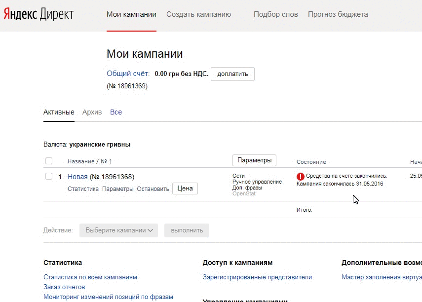Open Подбор слов from the navigation bar
This screenshot has height=302, width=422.
coord(275,14)
